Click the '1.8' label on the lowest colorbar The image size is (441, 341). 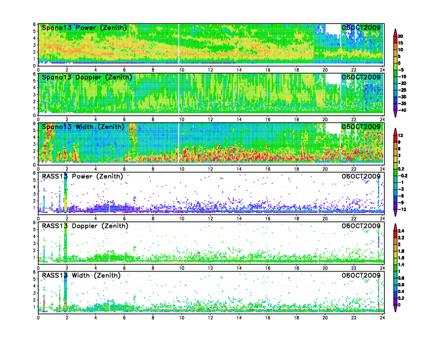pyautogui.click(x=401, y=251)
